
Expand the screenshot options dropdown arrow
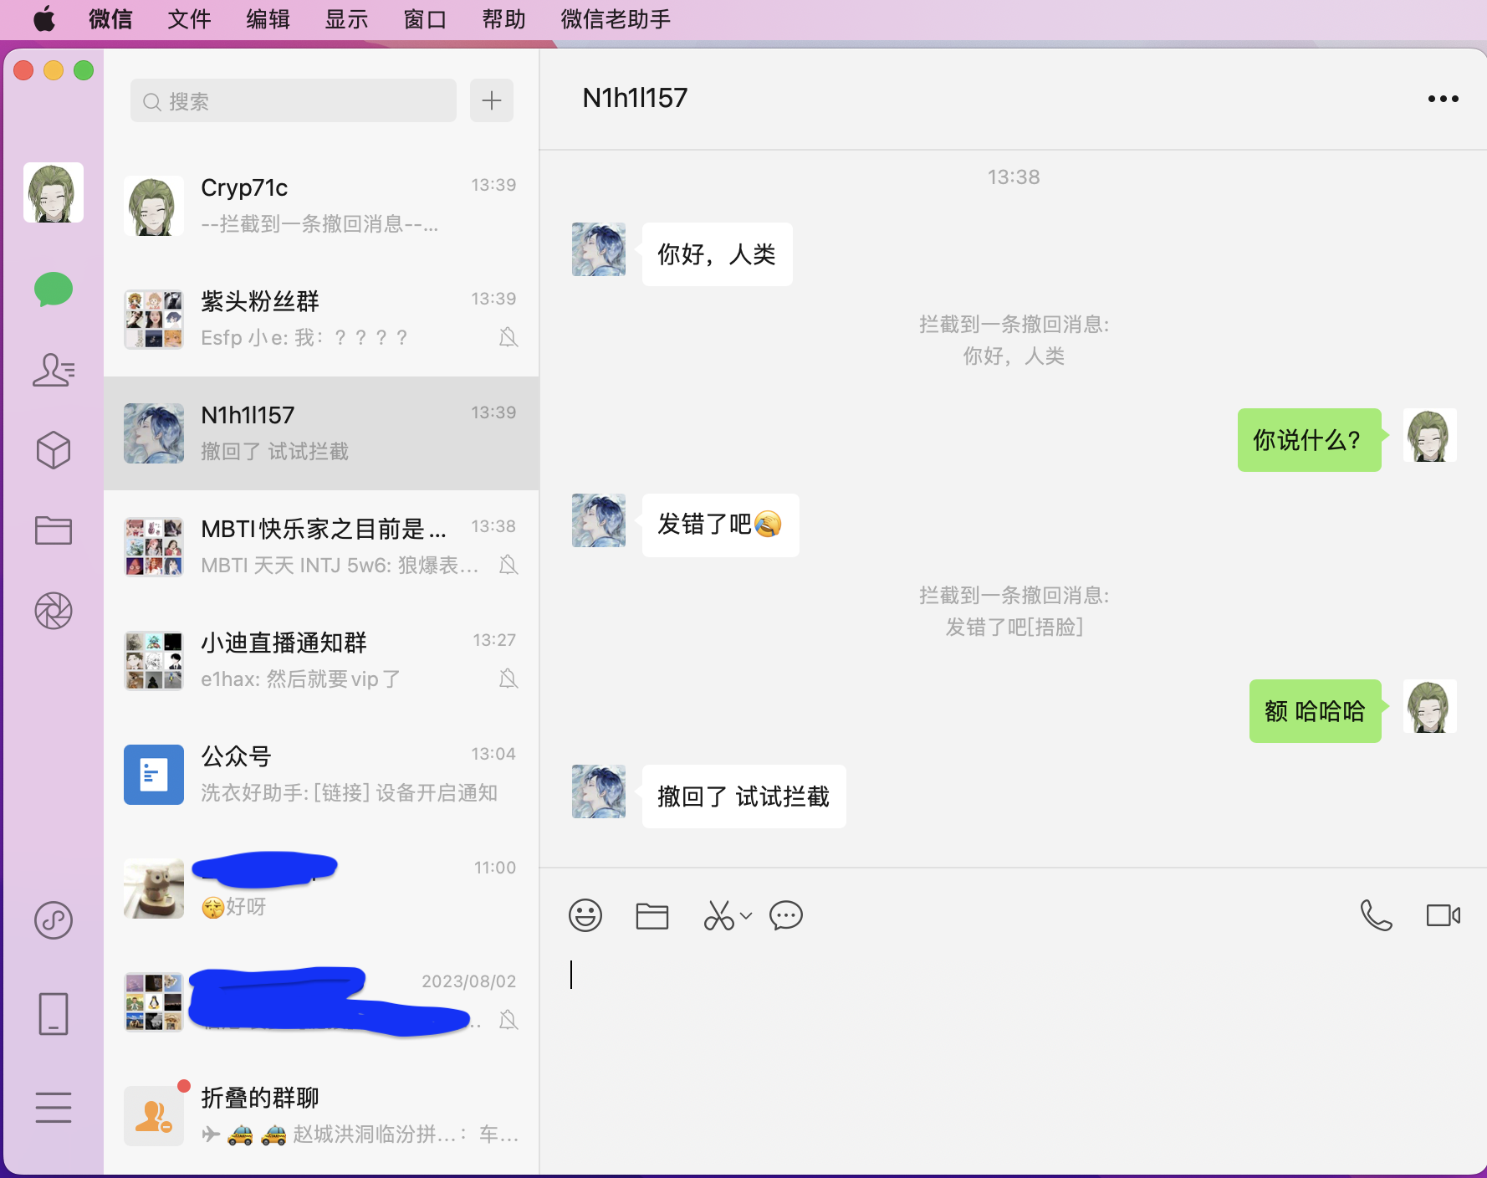[x=747, y=915]
